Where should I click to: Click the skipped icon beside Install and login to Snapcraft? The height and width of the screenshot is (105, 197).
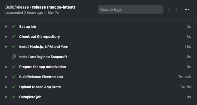pos(14,57)
